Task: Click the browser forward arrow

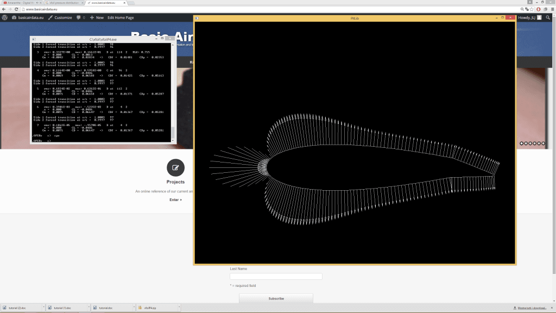Action: coord(10,9)
